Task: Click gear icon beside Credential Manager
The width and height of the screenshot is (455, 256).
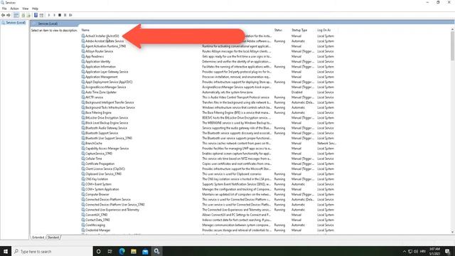Action: click(83, 230)
